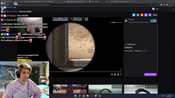
Task: Click username Fossabot in chat
Action: (13, 34)
